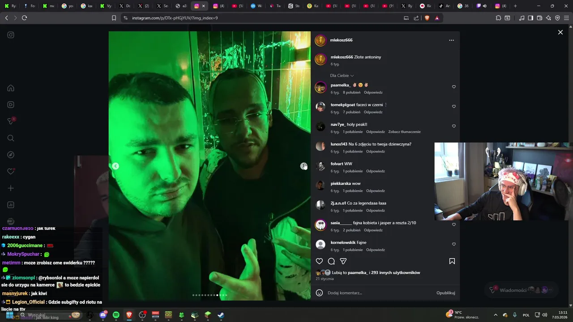Screen dimensions: 573x322
Task: Close the active Instagram tab
Action: tap(204, 6)
